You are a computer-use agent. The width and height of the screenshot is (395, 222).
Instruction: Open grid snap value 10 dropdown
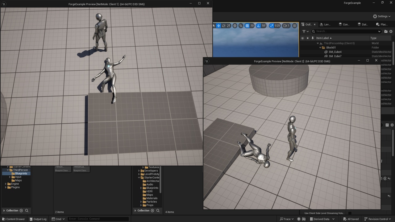click(x=252, y=26)
